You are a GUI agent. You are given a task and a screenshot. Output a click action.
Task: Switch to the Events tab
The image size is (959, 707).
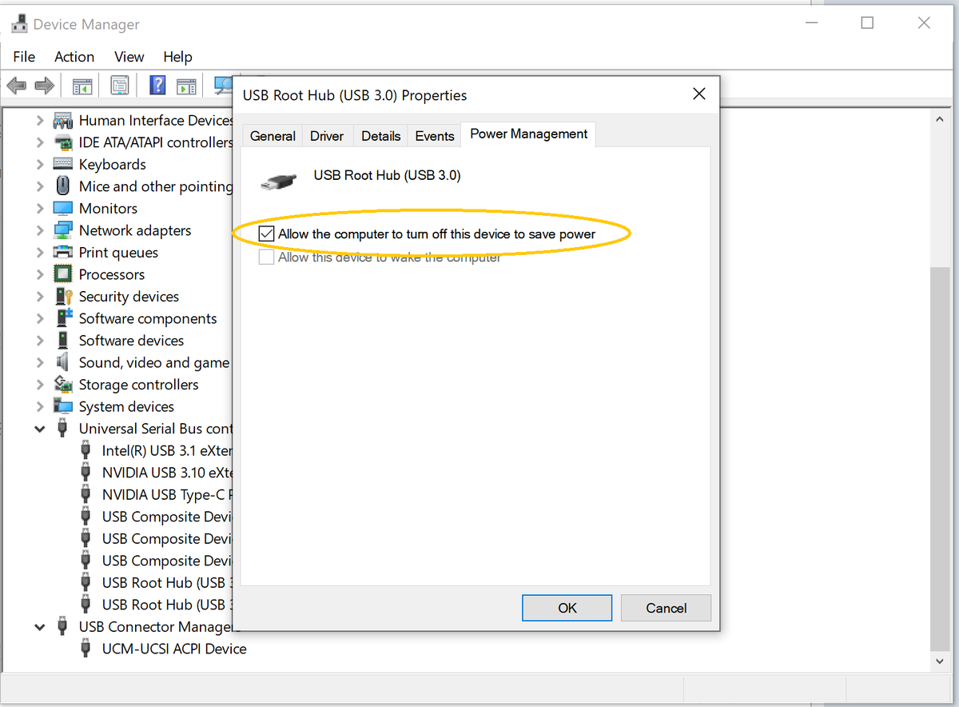(435, 136)
